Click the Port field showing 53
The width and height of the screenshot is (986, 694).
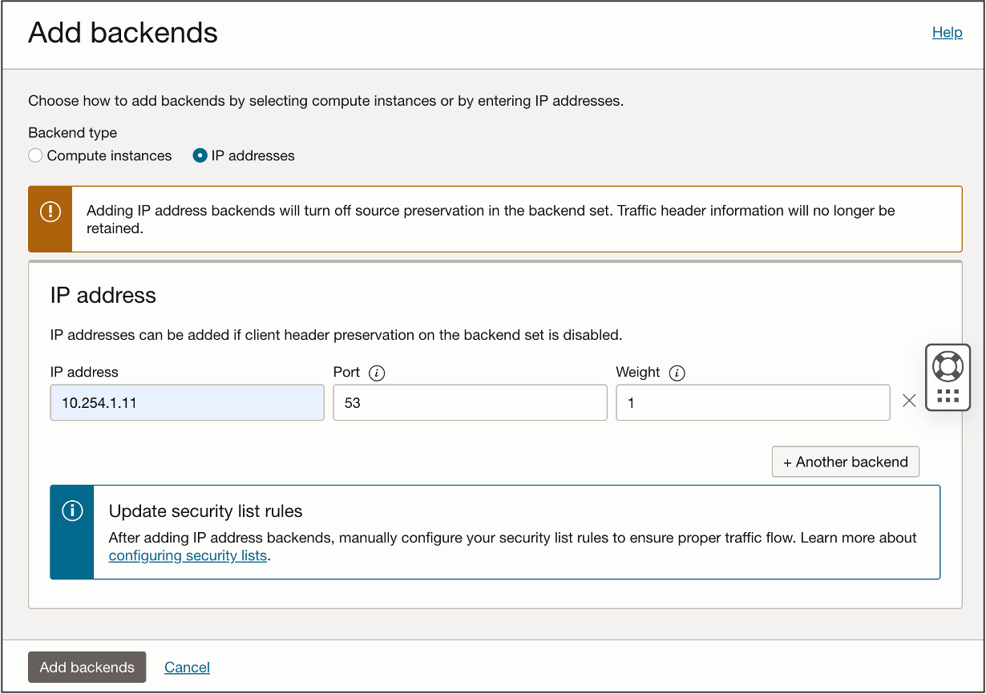pyautogui.click(x=470, y=402)
